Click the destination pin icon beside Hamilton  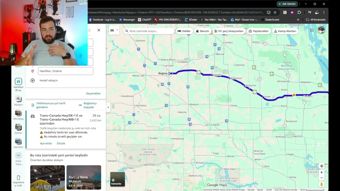pos(33,71)
